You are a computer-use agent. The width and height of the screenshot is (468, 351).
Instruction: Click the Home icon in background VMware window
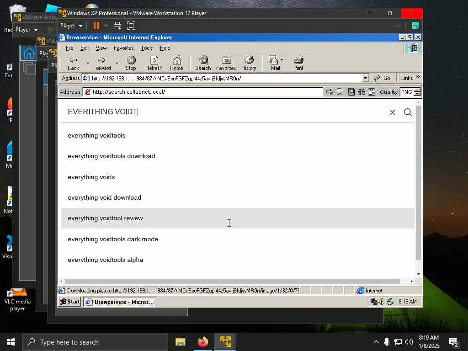click(x=29, y=53)
